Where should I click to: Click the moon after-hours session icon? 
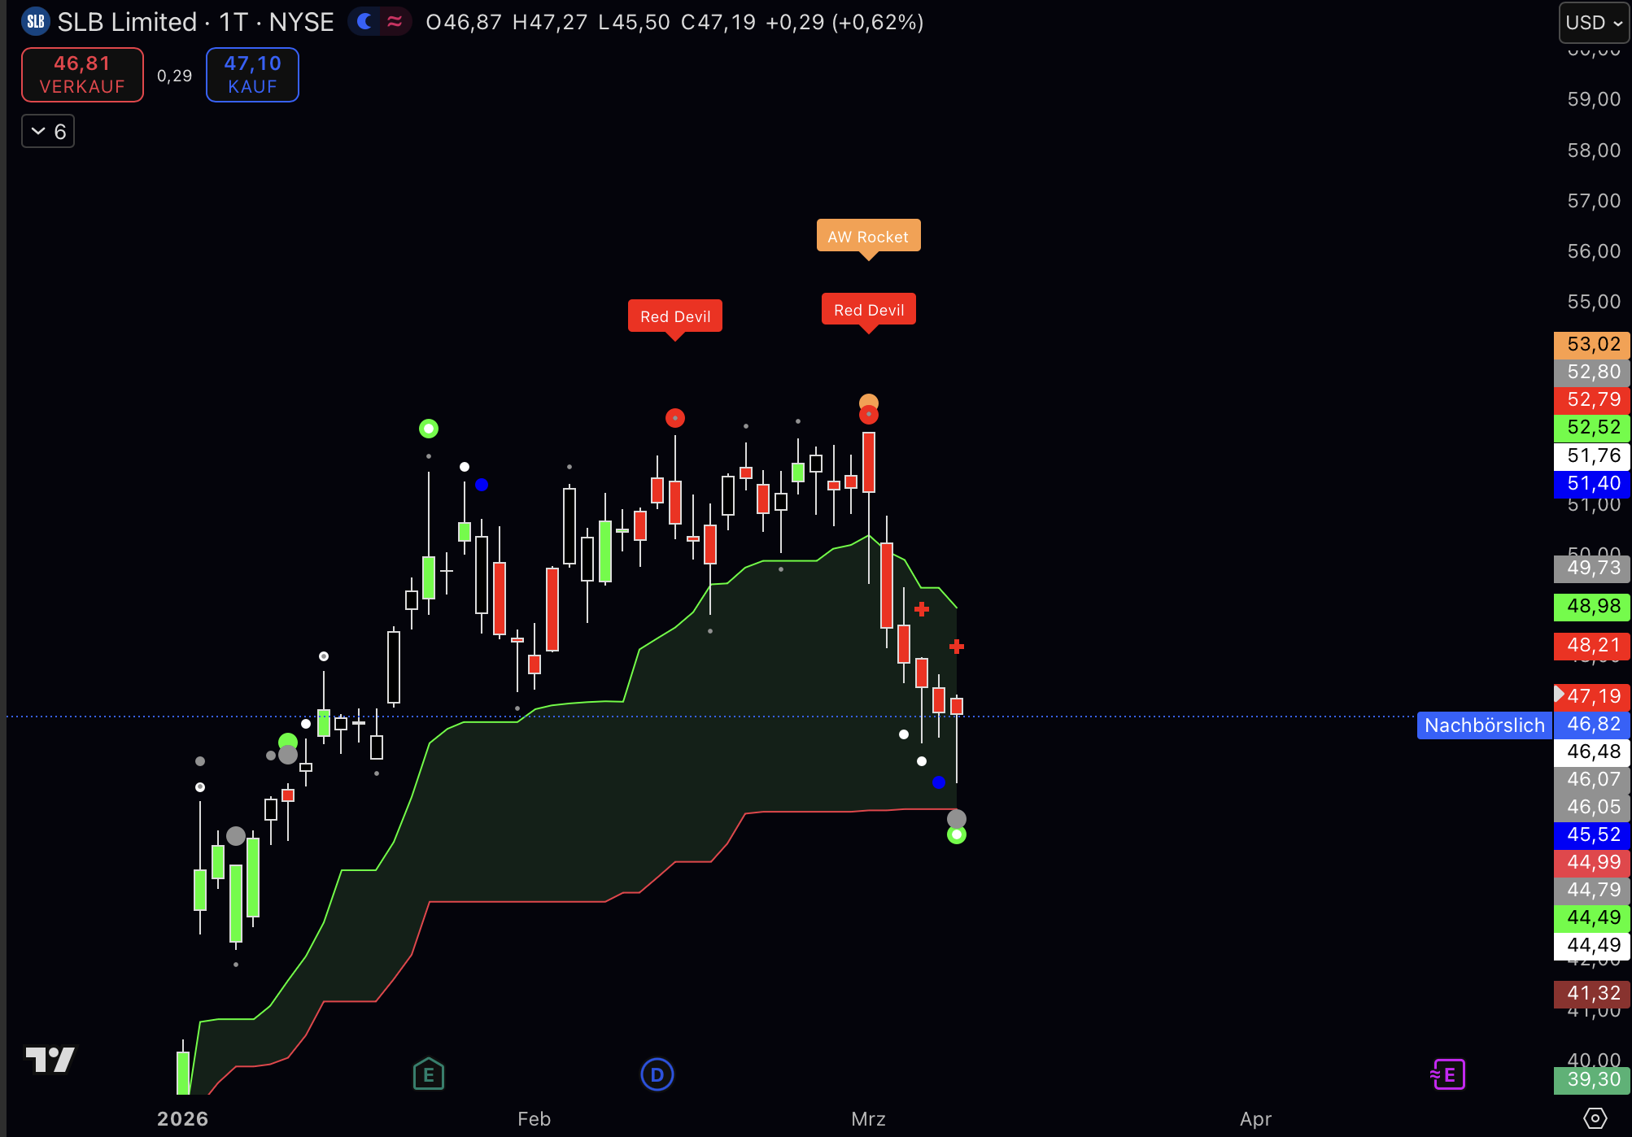click(365, 22)
